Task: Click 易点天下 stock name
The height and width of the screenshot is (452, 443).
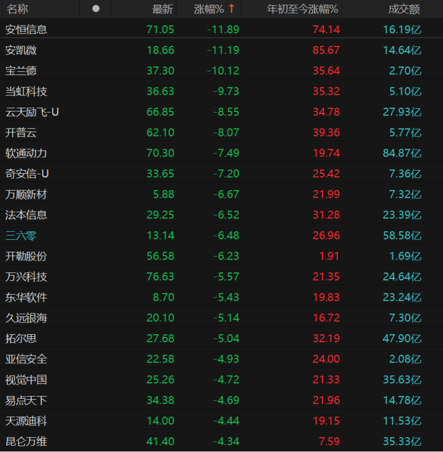Action: tap(26, 400)
